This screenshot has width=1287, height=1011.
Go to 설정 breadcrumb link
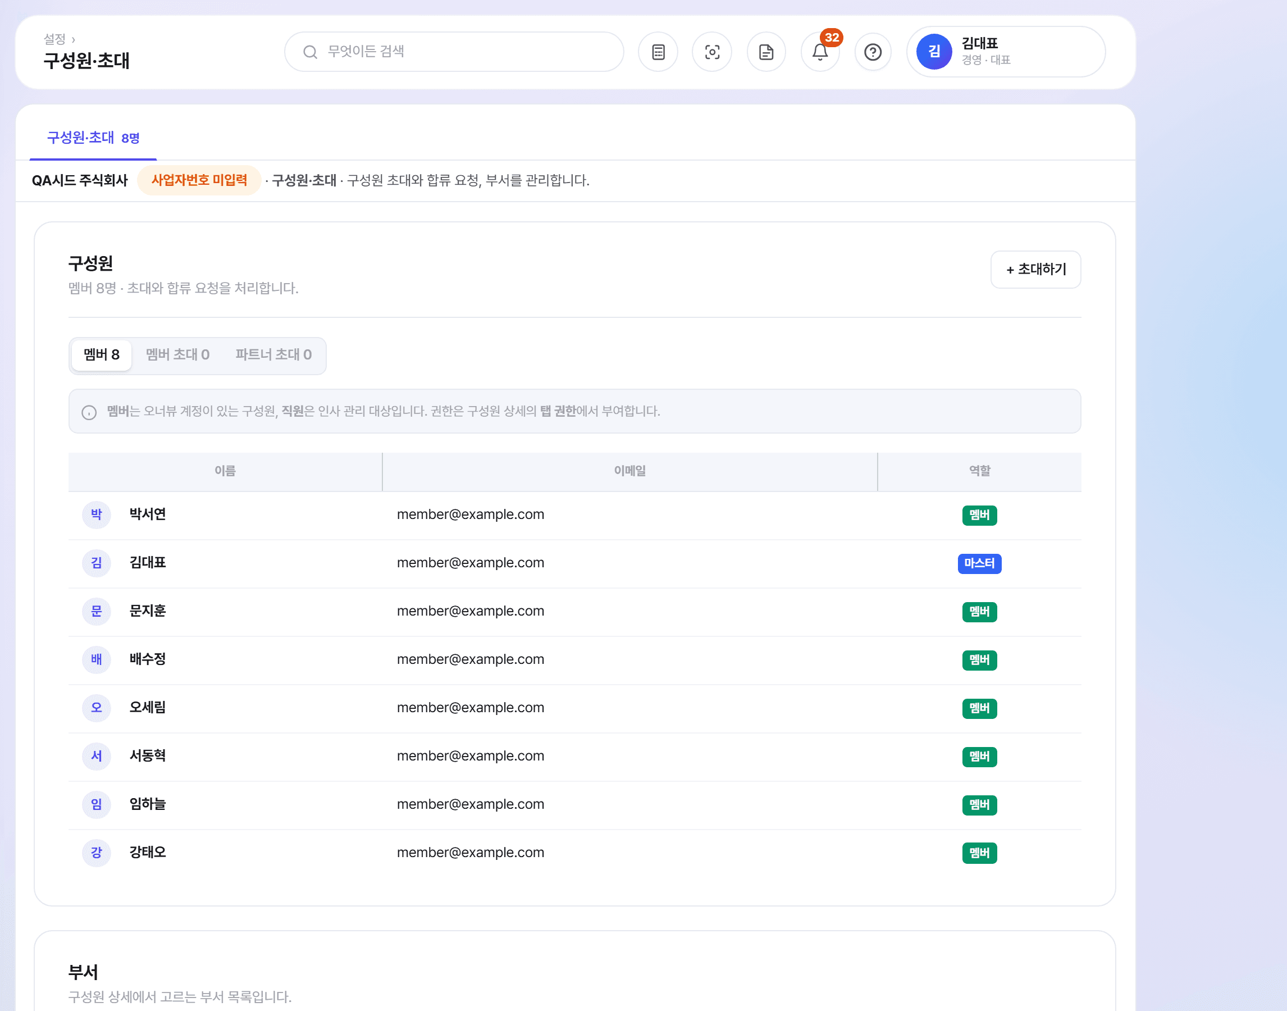54,39
